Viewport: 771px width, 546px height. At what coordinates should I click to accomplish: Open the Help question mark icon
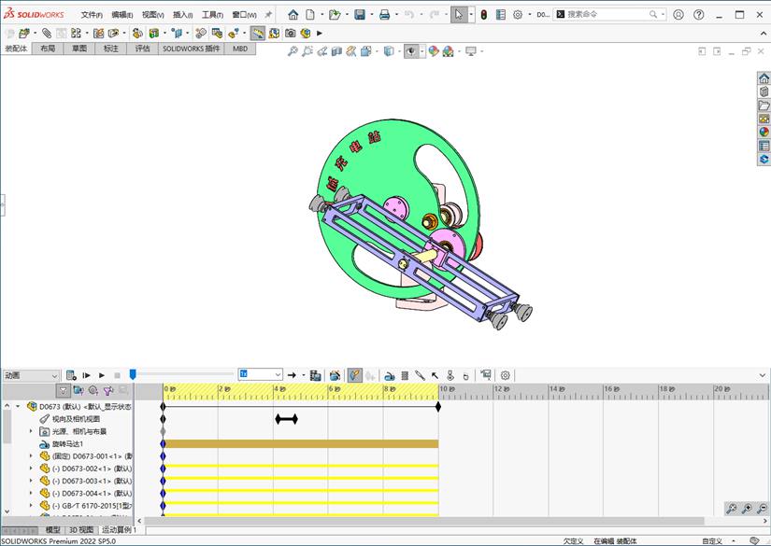[699, 15]
